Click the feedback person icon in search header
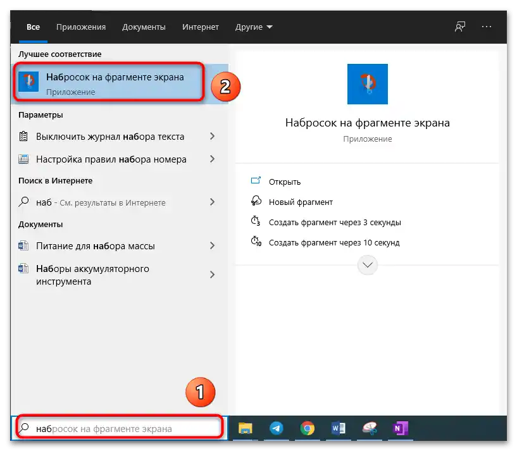517x451 pixels. coord(460,27)
